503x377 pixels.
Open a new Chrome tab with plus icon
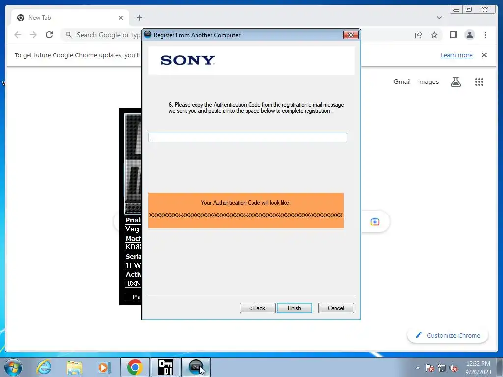[139, 18]
